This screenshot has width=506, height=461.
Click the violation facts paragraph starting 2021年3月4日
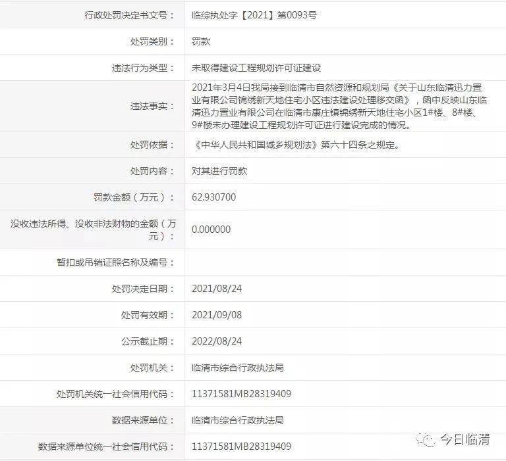pos(339,106)
